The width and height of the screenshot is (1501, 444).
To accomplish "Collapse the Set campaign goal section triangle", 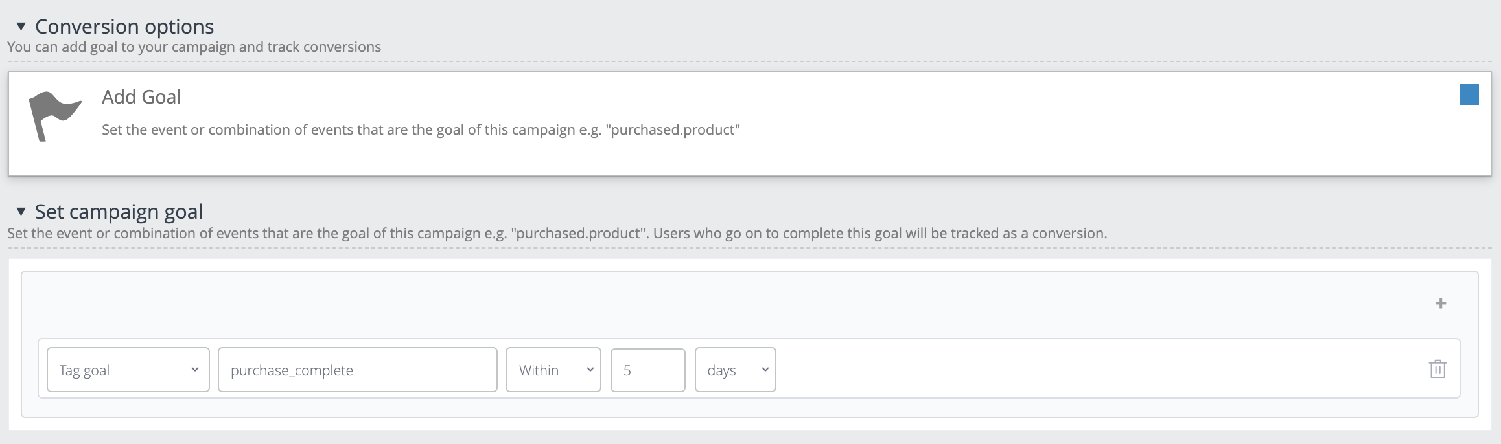I will tap(21, 212).
